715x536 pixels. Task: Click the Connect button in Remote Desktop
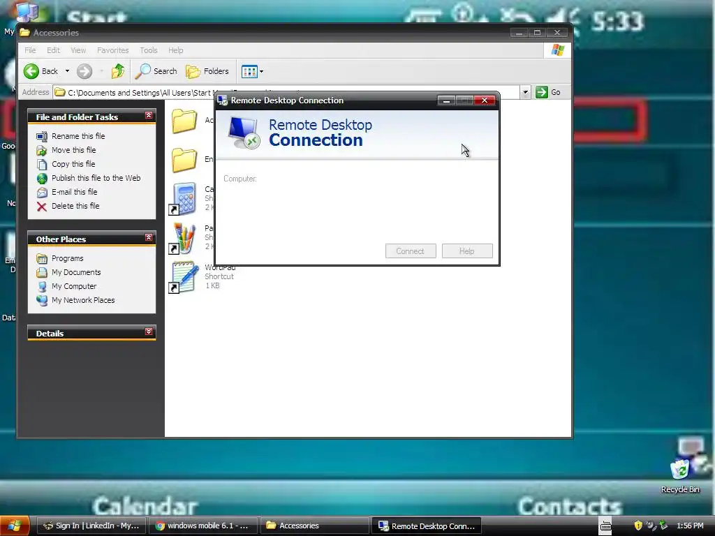tap(411, 251)
